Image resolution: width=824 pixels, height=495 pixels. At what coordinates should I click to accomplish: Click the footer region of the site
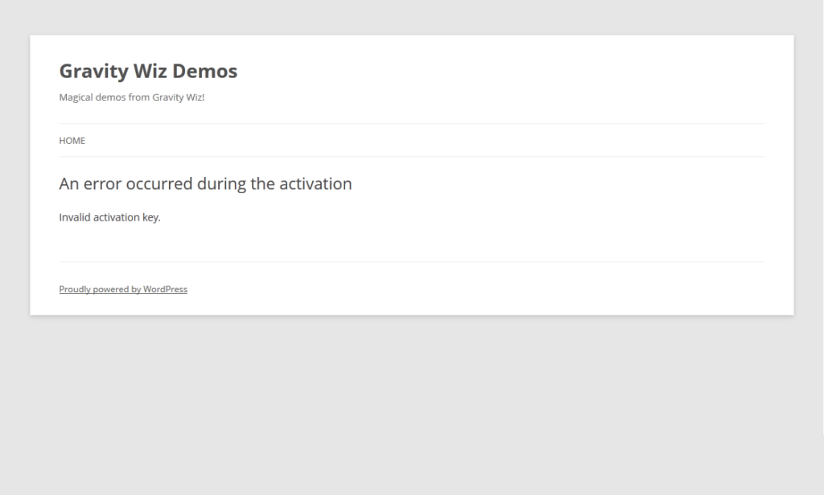pos(411,289)
